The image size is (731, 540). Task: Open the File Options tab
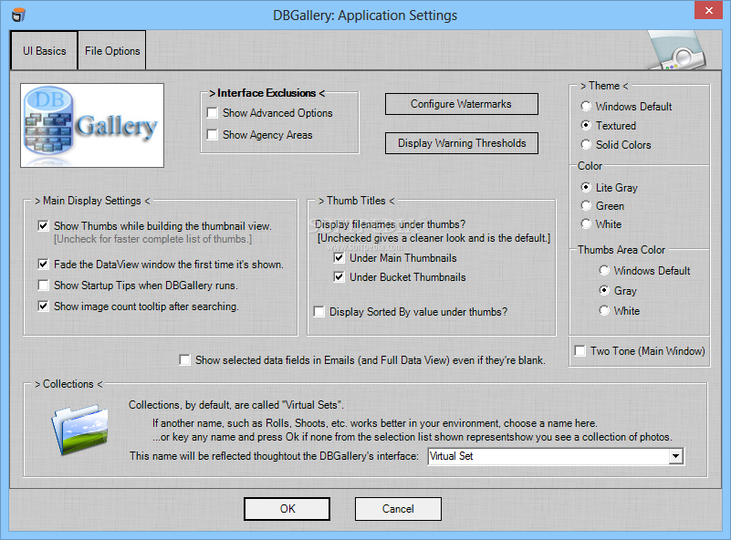112,50
